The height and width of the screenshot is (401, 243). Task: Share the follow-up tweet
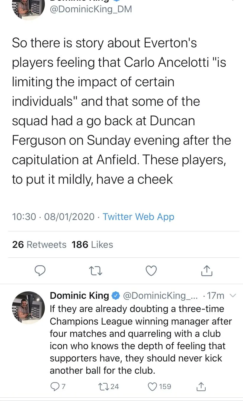[201, 387]
